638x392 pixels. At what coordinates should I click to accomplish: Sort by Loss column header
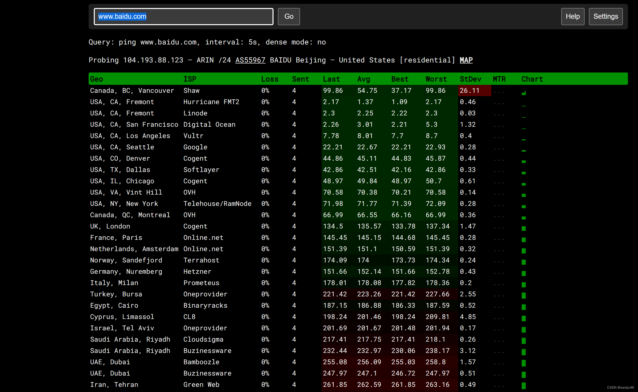pos(270,79)
